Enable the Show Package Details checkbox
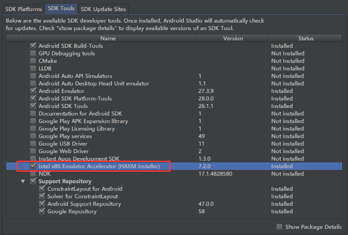The image size is (348, 235). [x=279, y=227]
